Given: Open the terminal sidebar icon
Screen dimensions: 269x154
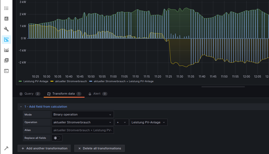Looking at the screenshot, I should [x=6, y=71].
